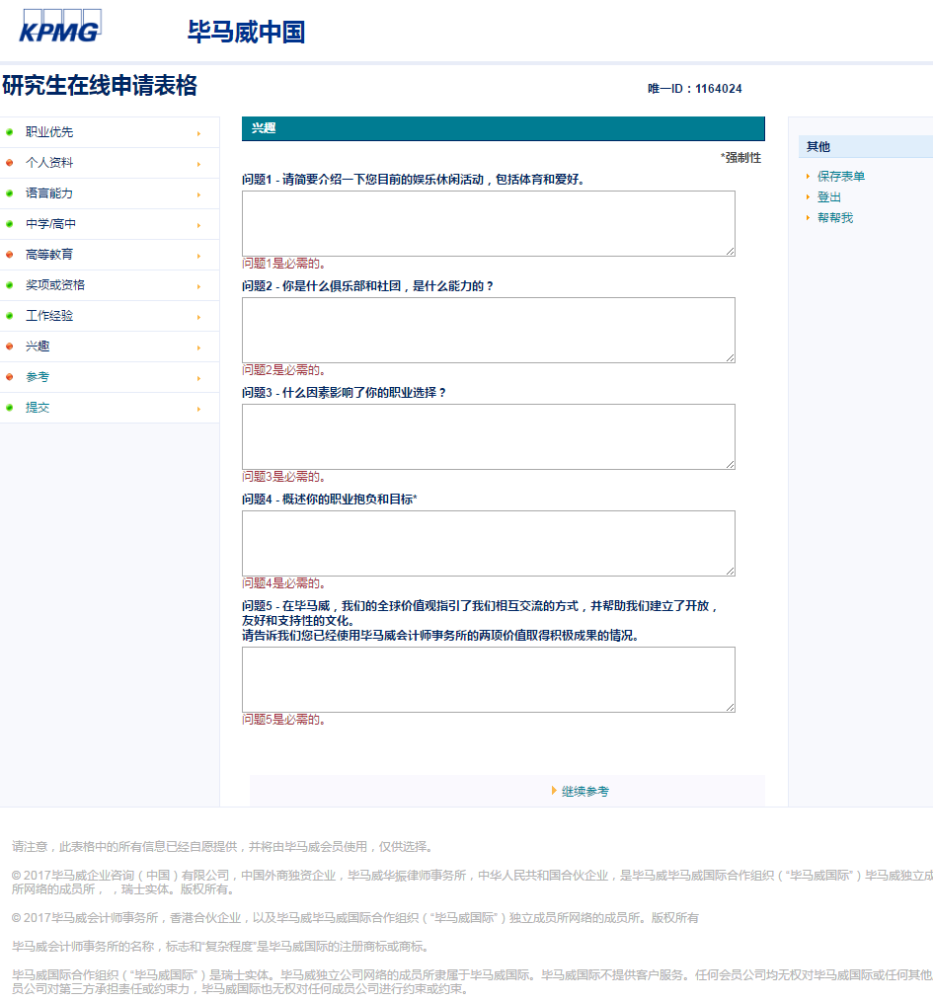933x1002 pixels.
Task: Click green status dot beside 职业优先
Action: pos(10,132)
